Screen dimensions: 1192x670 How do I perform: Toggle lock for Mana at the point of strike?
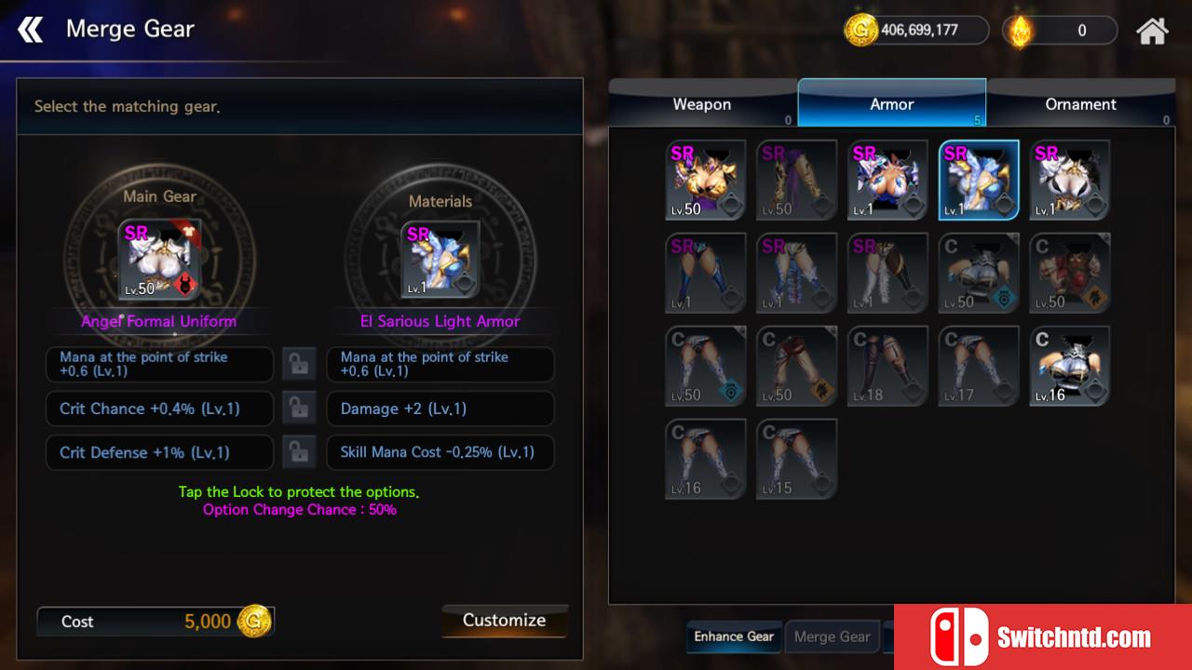[x=299, y=365]
